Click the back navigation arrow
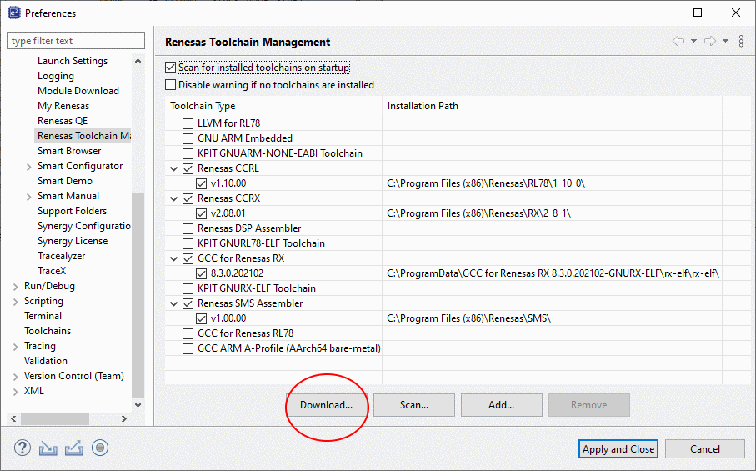The width and height of the screenshot is (756, 471). coord(678,42)
